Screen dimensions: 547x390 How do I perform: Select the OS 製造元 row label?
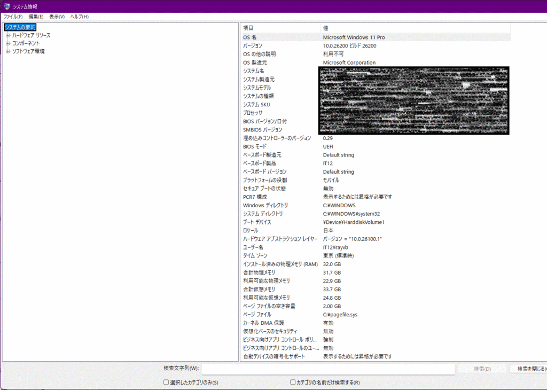[255, 63]
